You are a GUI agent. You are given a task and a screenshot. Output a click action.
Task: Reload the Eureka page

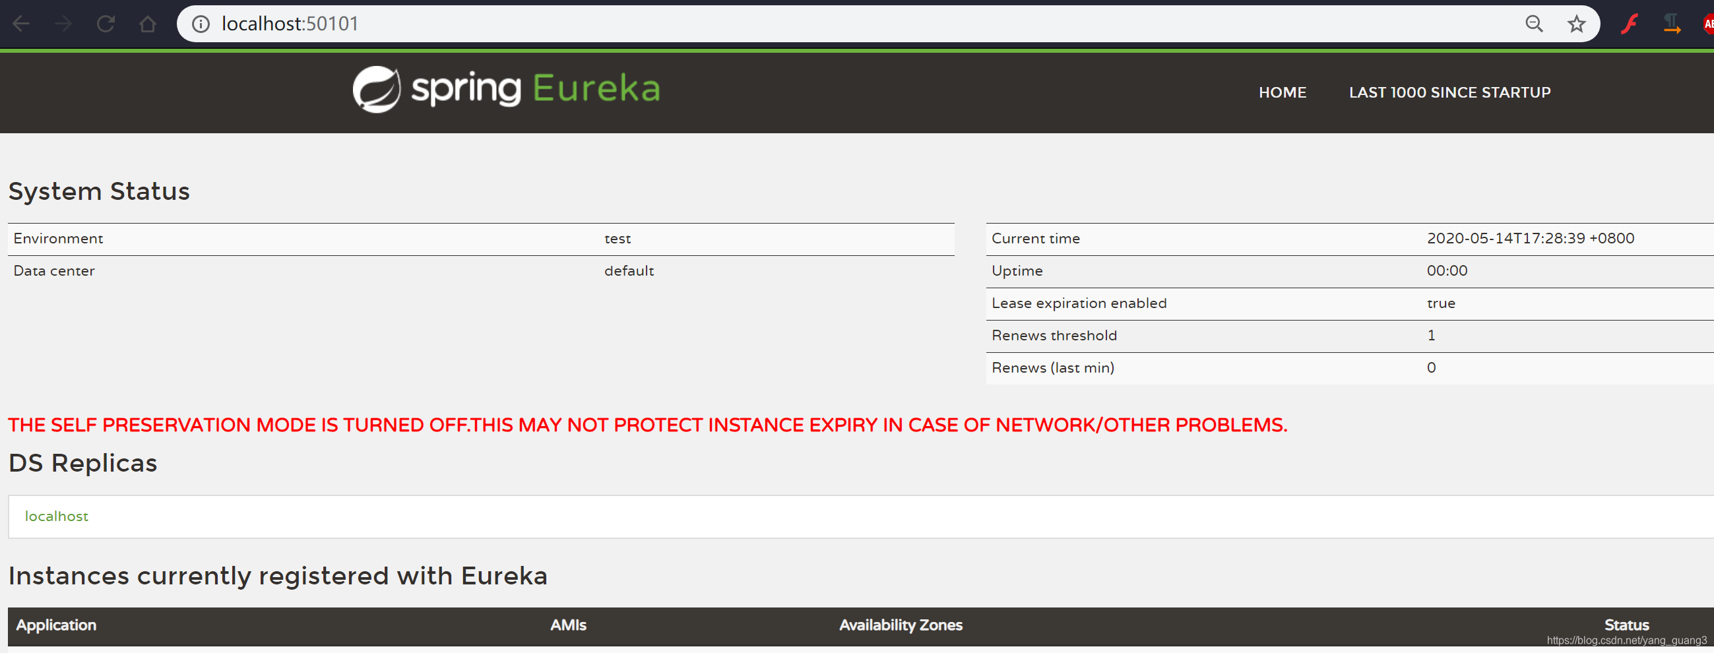tap(106, 24)
